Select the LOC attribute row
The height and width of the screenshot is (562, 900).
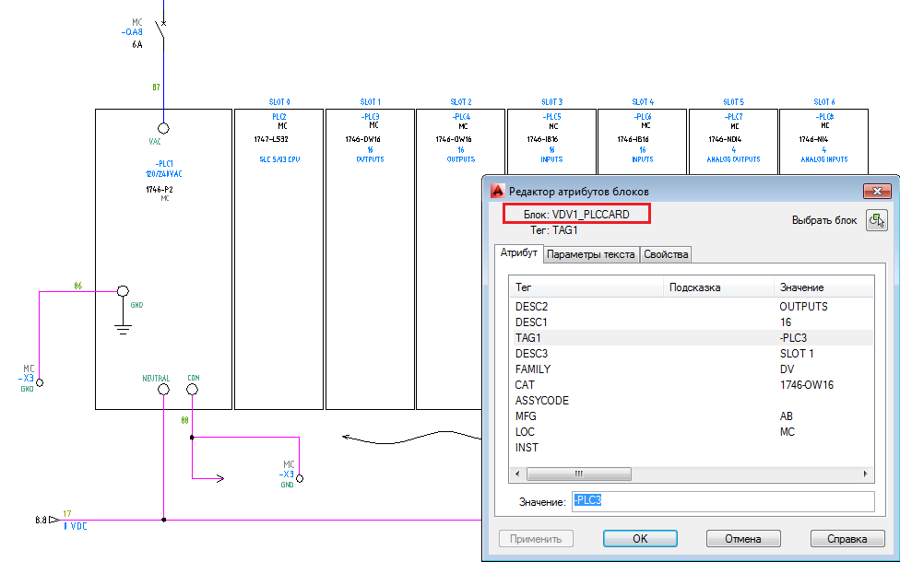pyautogui.click(x=692, y=432)
